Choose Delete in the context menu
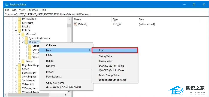Image resolution: width=209 pixels, height=97 pixels. [66, 61]
